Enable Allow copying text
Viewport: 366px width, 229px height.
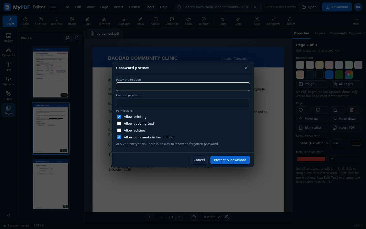119,124
